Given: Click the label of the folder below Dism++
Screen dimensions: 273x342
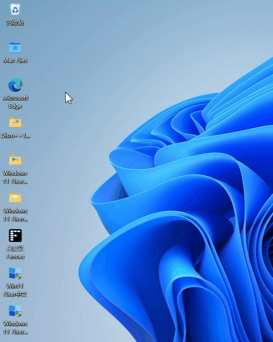Looking at the screenshot, I should click(x=15, y=177).
